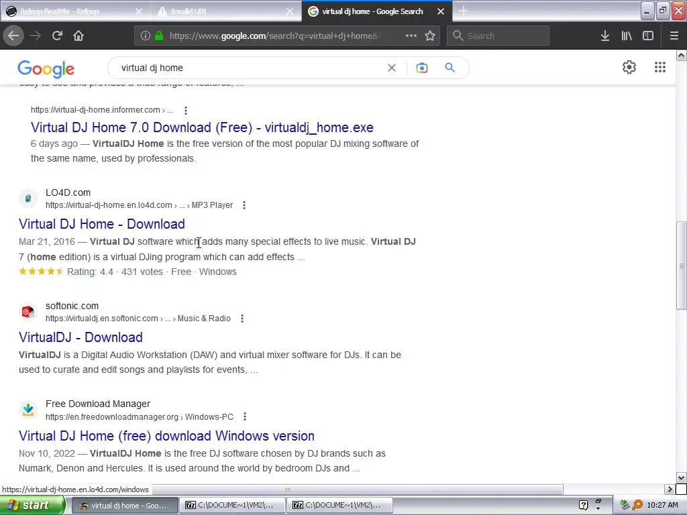This screenshot has height=515, width=687.
Task: Toggle the sidebar icon in toolbar
Action: pos(648,36)
